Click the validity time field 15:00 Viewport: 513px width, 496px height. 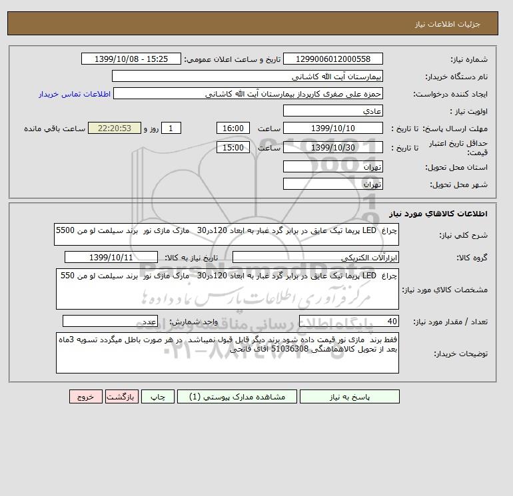pyautogui.click(x=233, y=147)
